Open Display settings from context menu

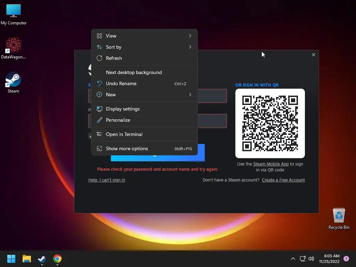click(144, 109)
